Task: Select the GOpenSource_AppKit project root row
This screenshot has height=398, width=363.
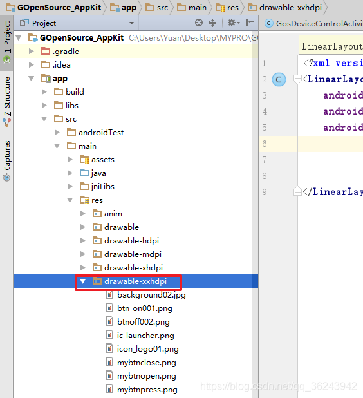Action: coord(136,38)
